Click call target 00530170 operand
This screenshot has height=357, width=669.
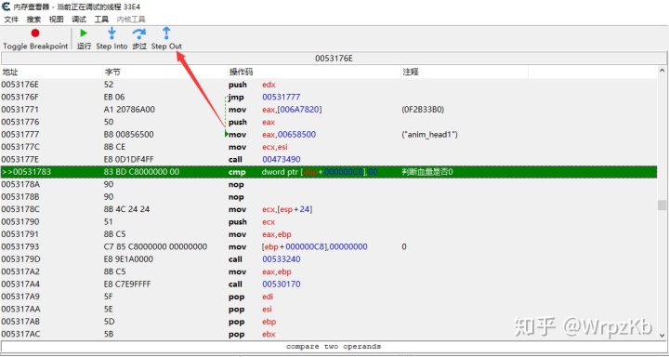tap(282, 284)
